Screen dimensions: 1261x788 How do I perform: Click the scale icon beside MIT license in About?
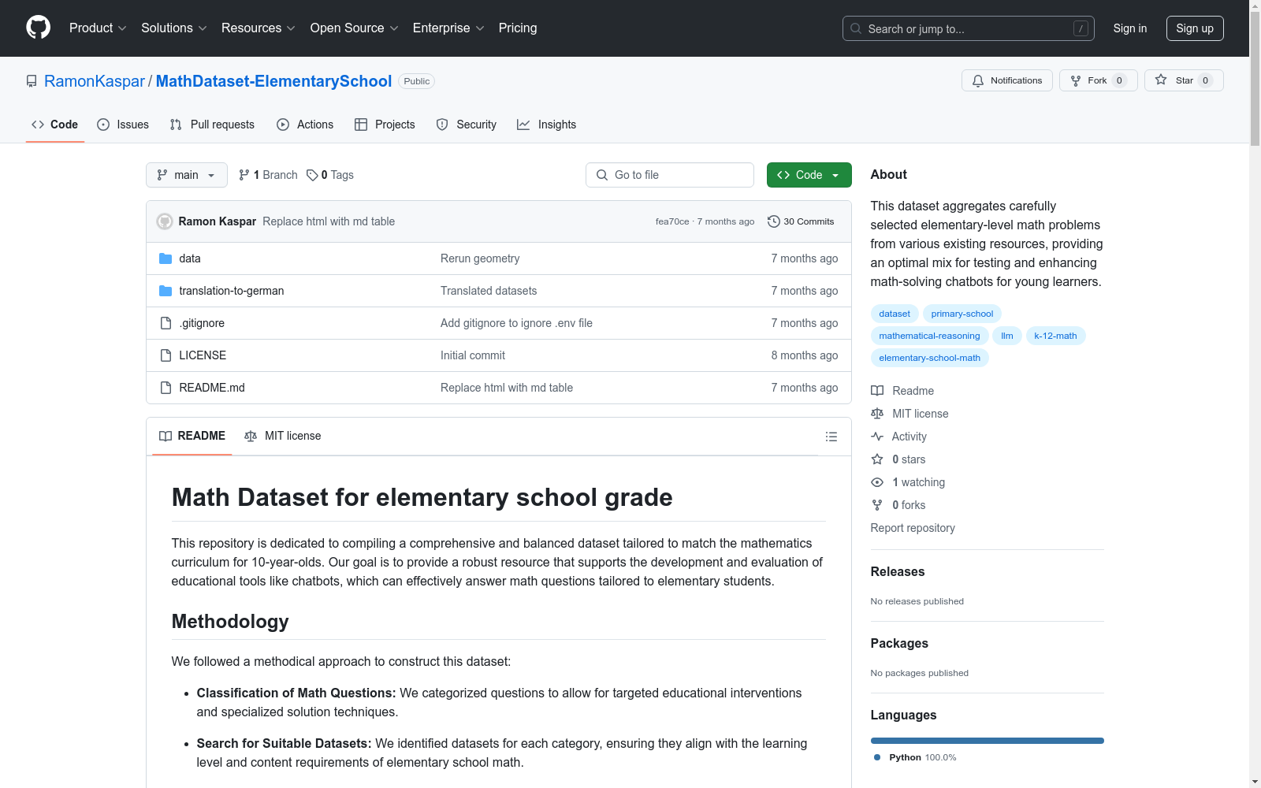pos(877,414)
